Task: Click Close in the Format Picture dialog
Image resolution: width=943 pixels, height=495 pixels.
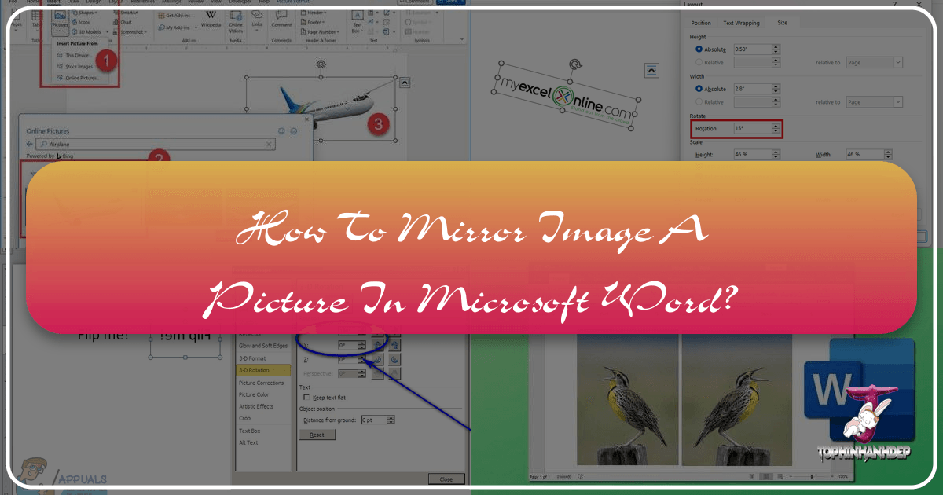Action: click(446, 478)
